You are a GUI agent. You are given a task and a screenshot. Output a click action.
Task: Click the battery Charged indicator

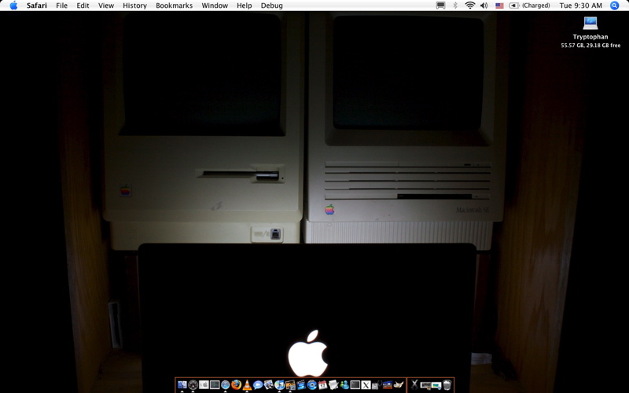(x=529, y=6)
